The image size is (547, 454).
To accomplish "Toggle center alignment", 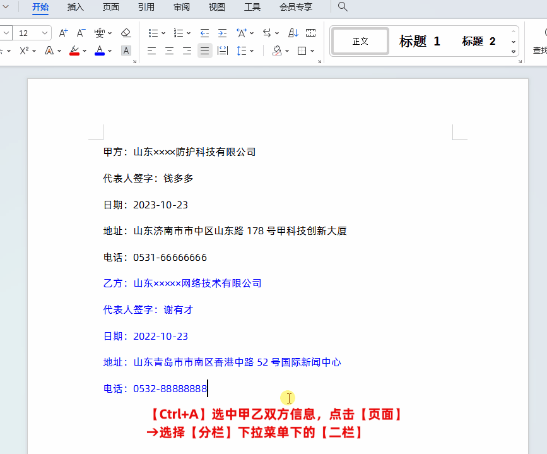I will tap(169, 51).
